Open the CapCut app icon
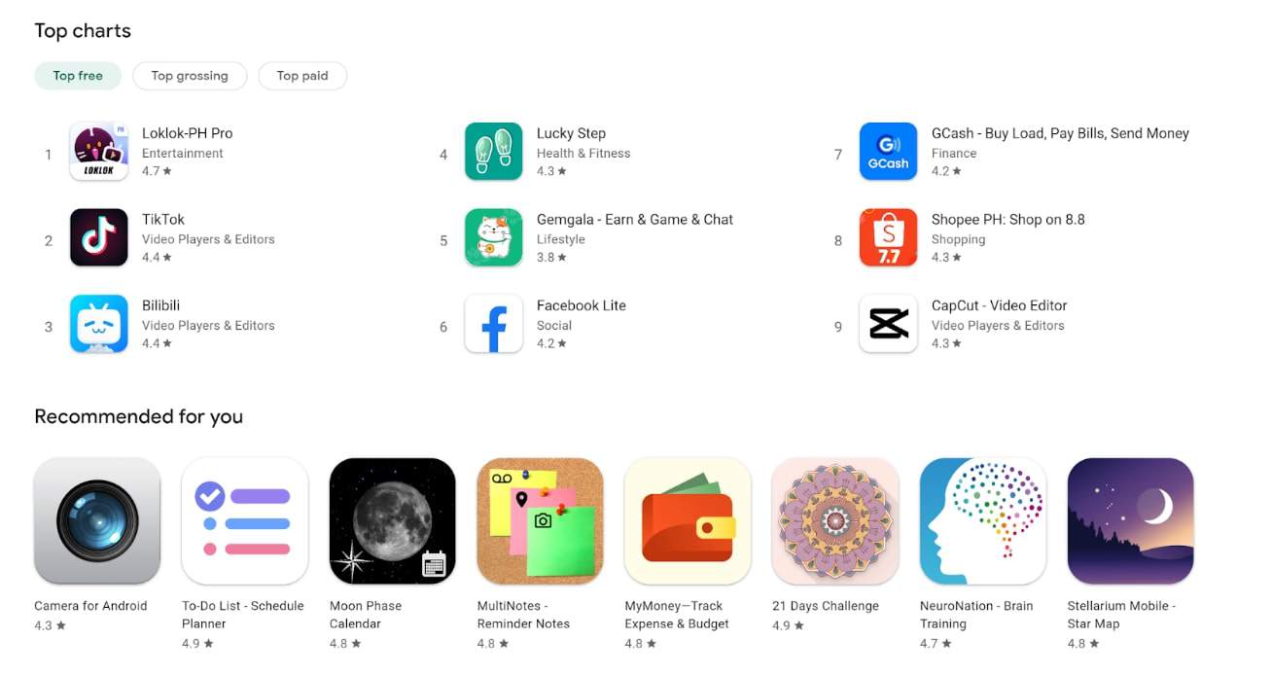1272x675 pixels. [889, 324]
